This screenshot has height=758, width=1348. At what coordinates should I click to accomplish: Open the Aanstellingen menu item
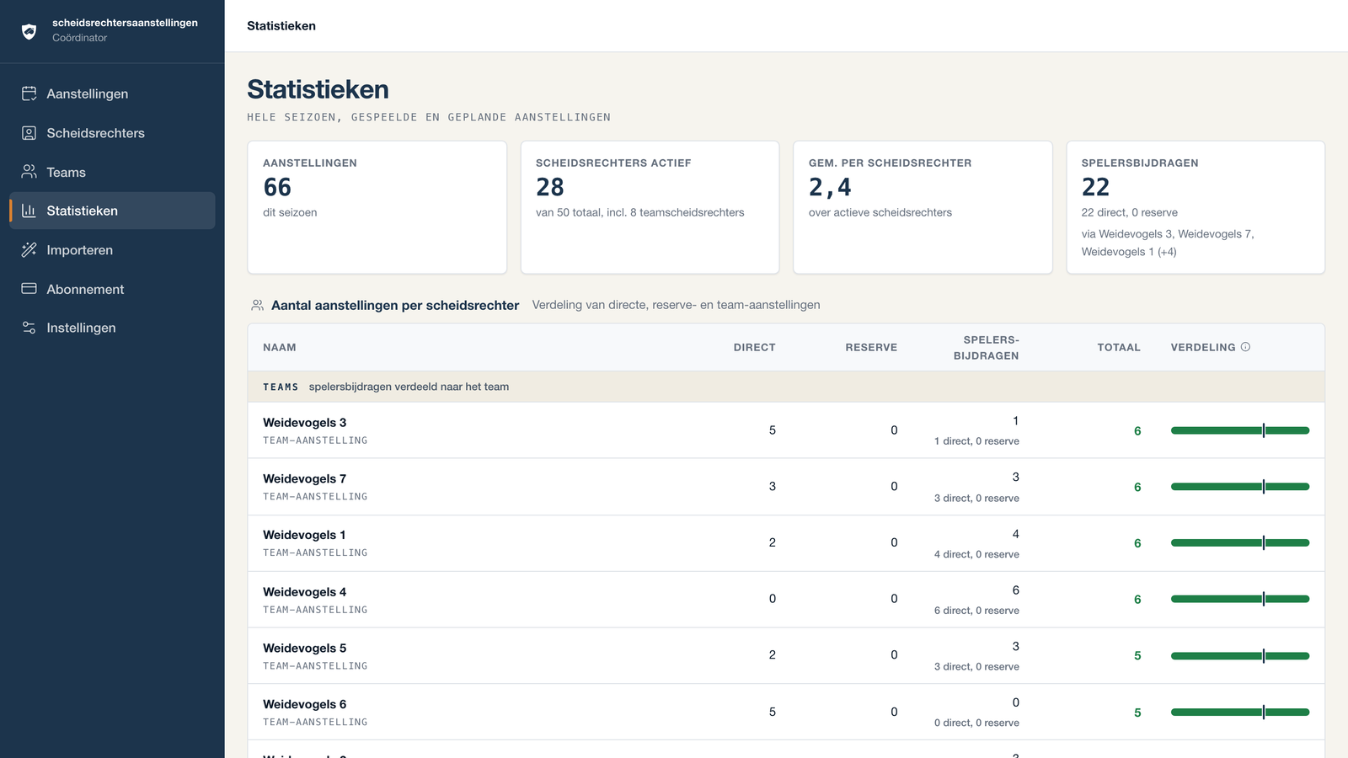coord(112,93)
